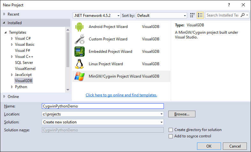Enable Create directory for solution

(171, 130)
